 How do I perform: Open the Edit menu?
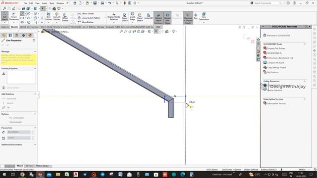click(31, 3)
